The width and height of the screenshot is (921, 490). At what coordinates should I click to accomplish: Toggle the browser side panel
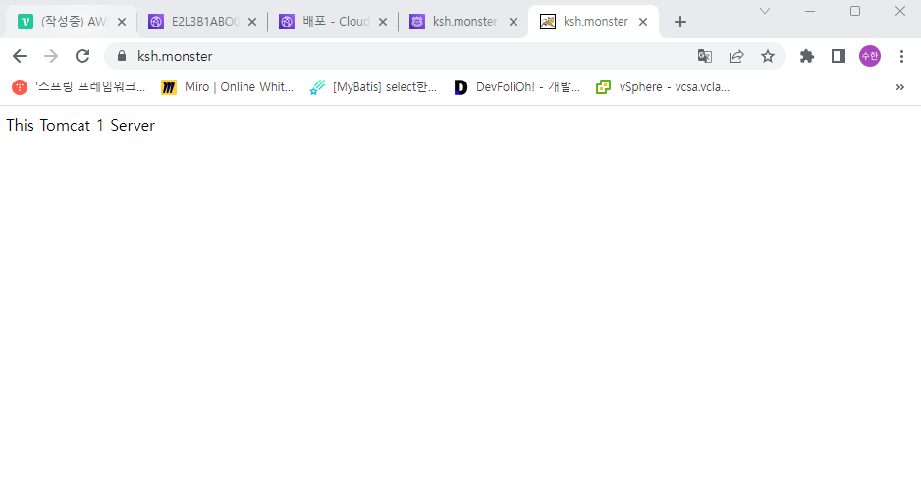point(839,56)
